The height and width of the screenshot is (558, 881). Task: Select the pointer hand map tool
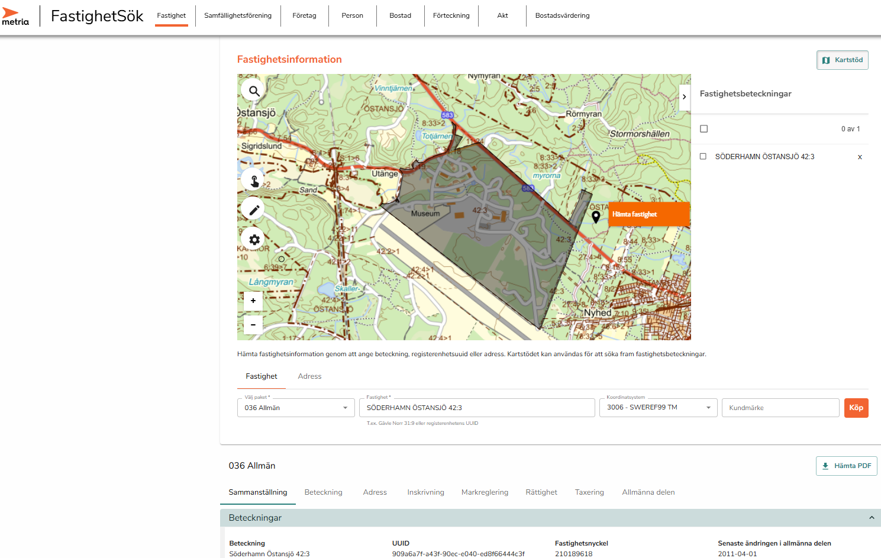point(254,180)
